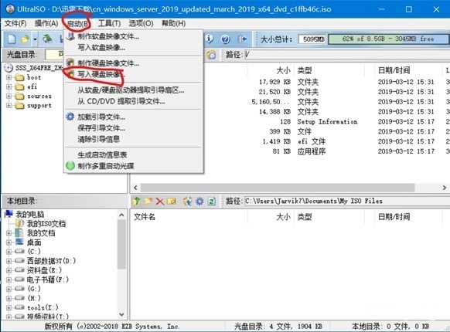Viewport: 450px width, 332px height.
Task: Choose 清除引导信息 menu entry
Action: coord(134,139)
